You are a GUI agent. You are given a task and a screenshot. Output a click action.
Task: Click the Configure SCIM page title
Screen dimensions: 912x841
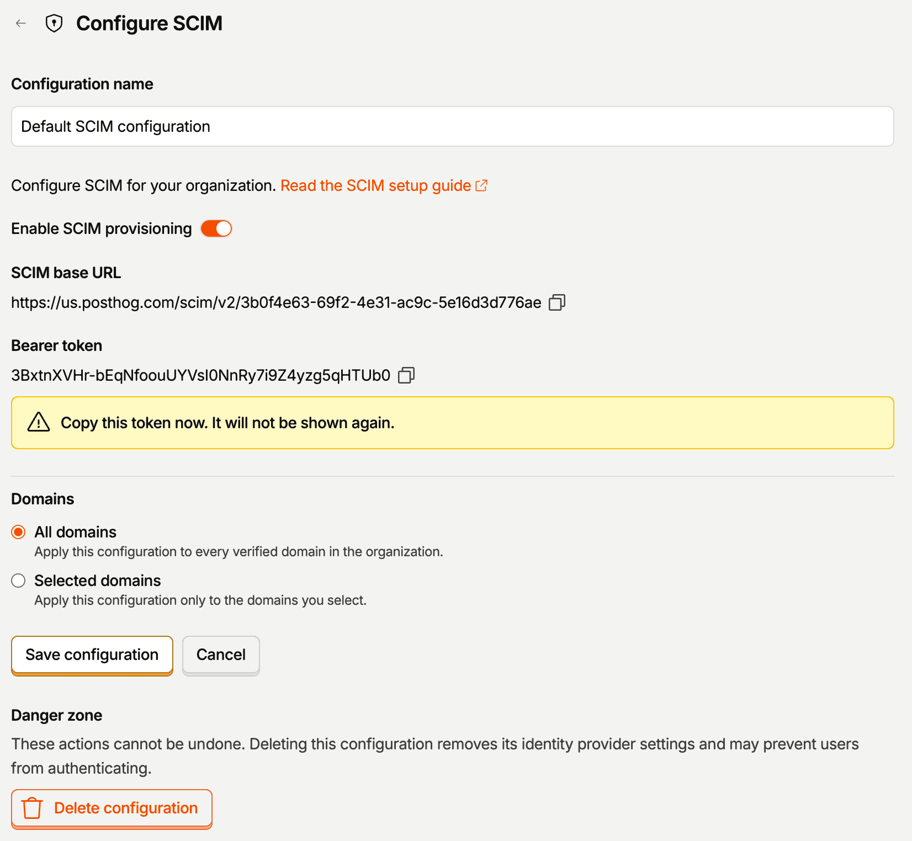click(149, 23)
